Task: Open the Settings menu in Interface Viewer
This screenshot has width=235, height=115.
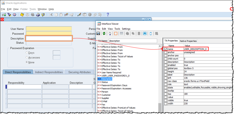Action: [x=126, y=29]
